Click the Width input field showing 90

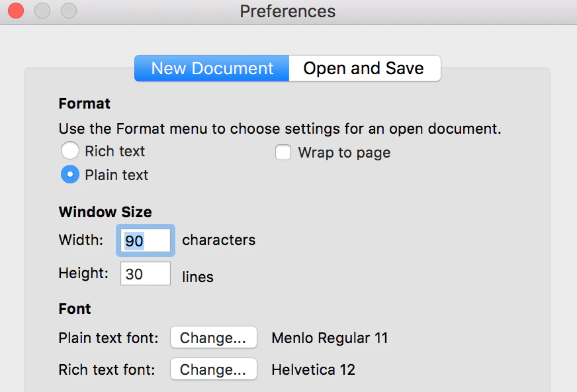(x=146, y=240)
